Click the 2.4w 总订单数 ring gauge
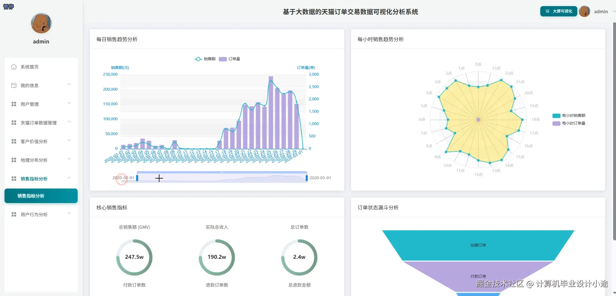 click(x=299, y=257)
